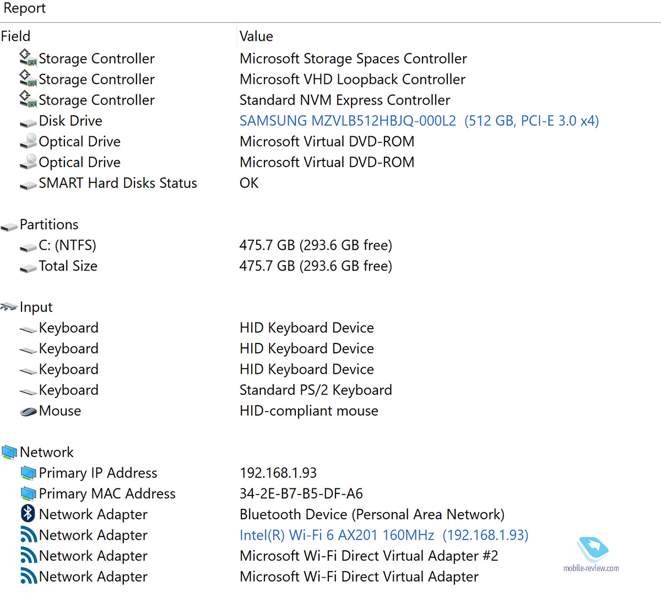Click the Primary MAC Address icon
The image size is (661, 597).
coord(28,493)
